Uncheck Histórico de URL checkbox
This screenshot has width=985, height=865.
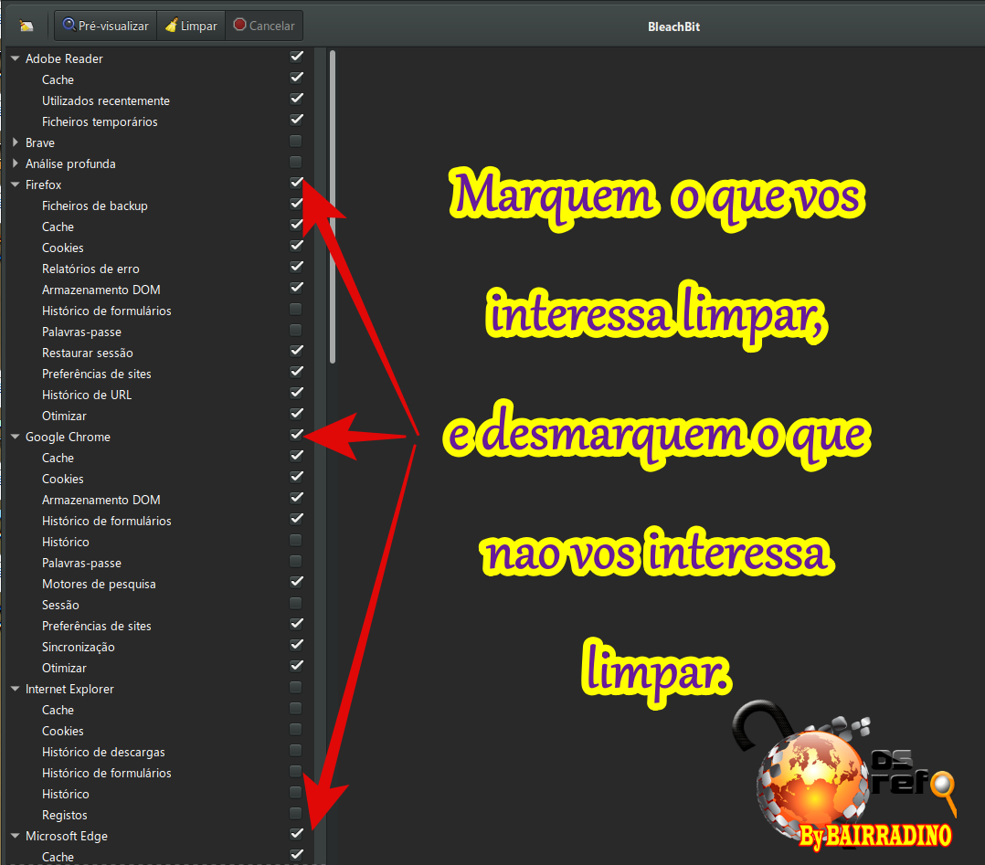pos(296,394)
